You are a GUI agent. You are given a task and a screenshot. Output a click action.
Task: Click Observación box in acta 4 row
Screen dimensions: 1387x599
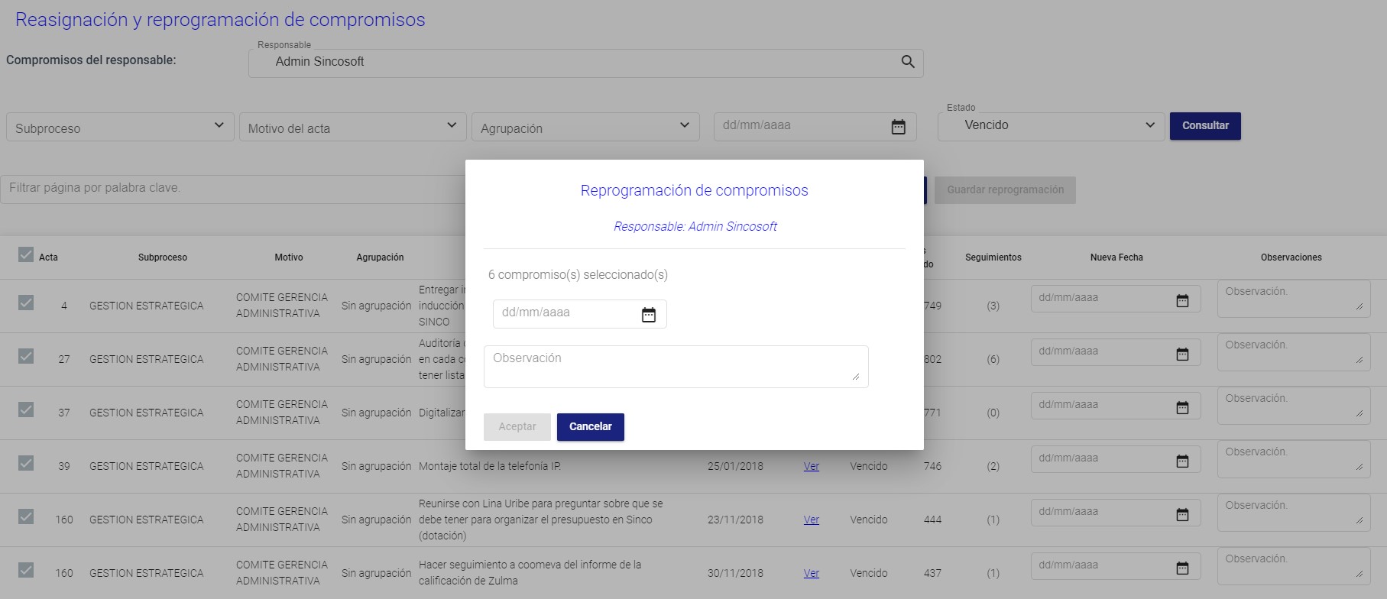(1294, 299)
